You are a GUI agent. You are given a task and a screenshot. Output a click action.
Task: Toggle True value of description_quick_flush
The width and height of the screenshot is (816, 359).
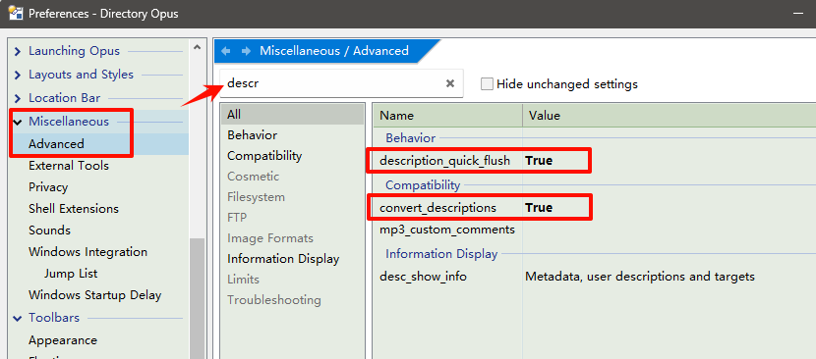click(539, 161)
